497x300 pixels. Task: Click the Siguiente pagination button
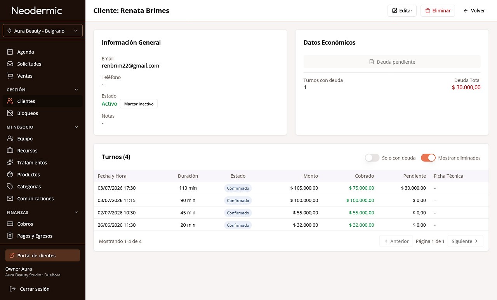[466, 241]
